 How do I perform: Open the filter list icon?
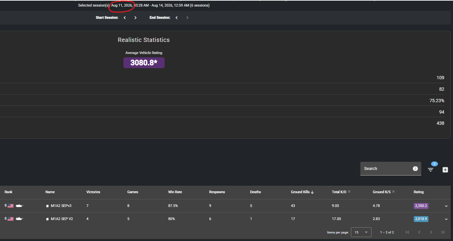point(430,170)
